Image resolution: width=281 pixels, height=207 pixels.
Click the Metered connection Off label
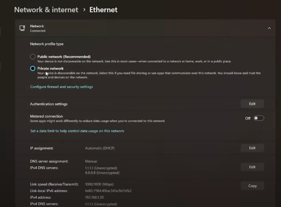pos(248,118)
